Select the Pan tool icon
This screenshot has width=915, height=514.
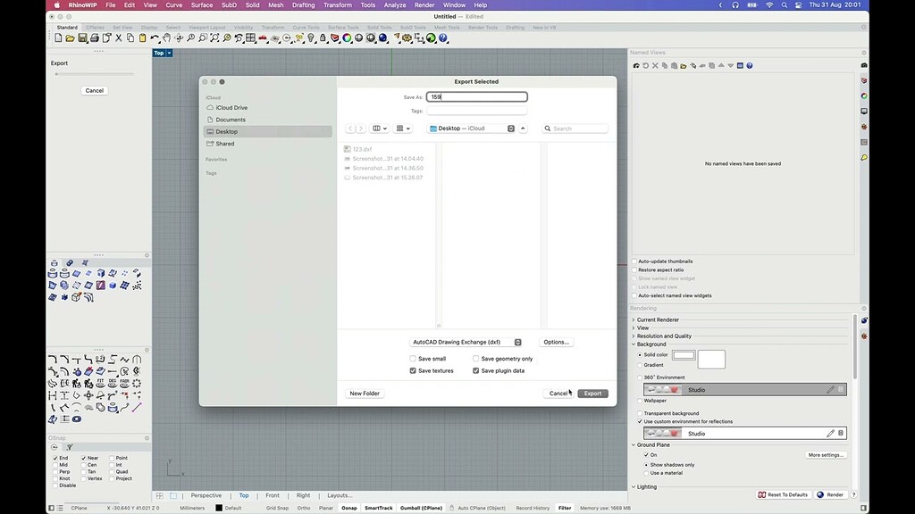pyautogui.click(x=166, y=38)
